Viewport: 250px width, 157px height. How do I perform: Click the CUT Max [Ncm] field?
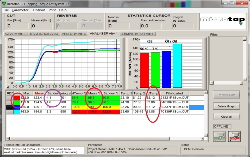17,26
